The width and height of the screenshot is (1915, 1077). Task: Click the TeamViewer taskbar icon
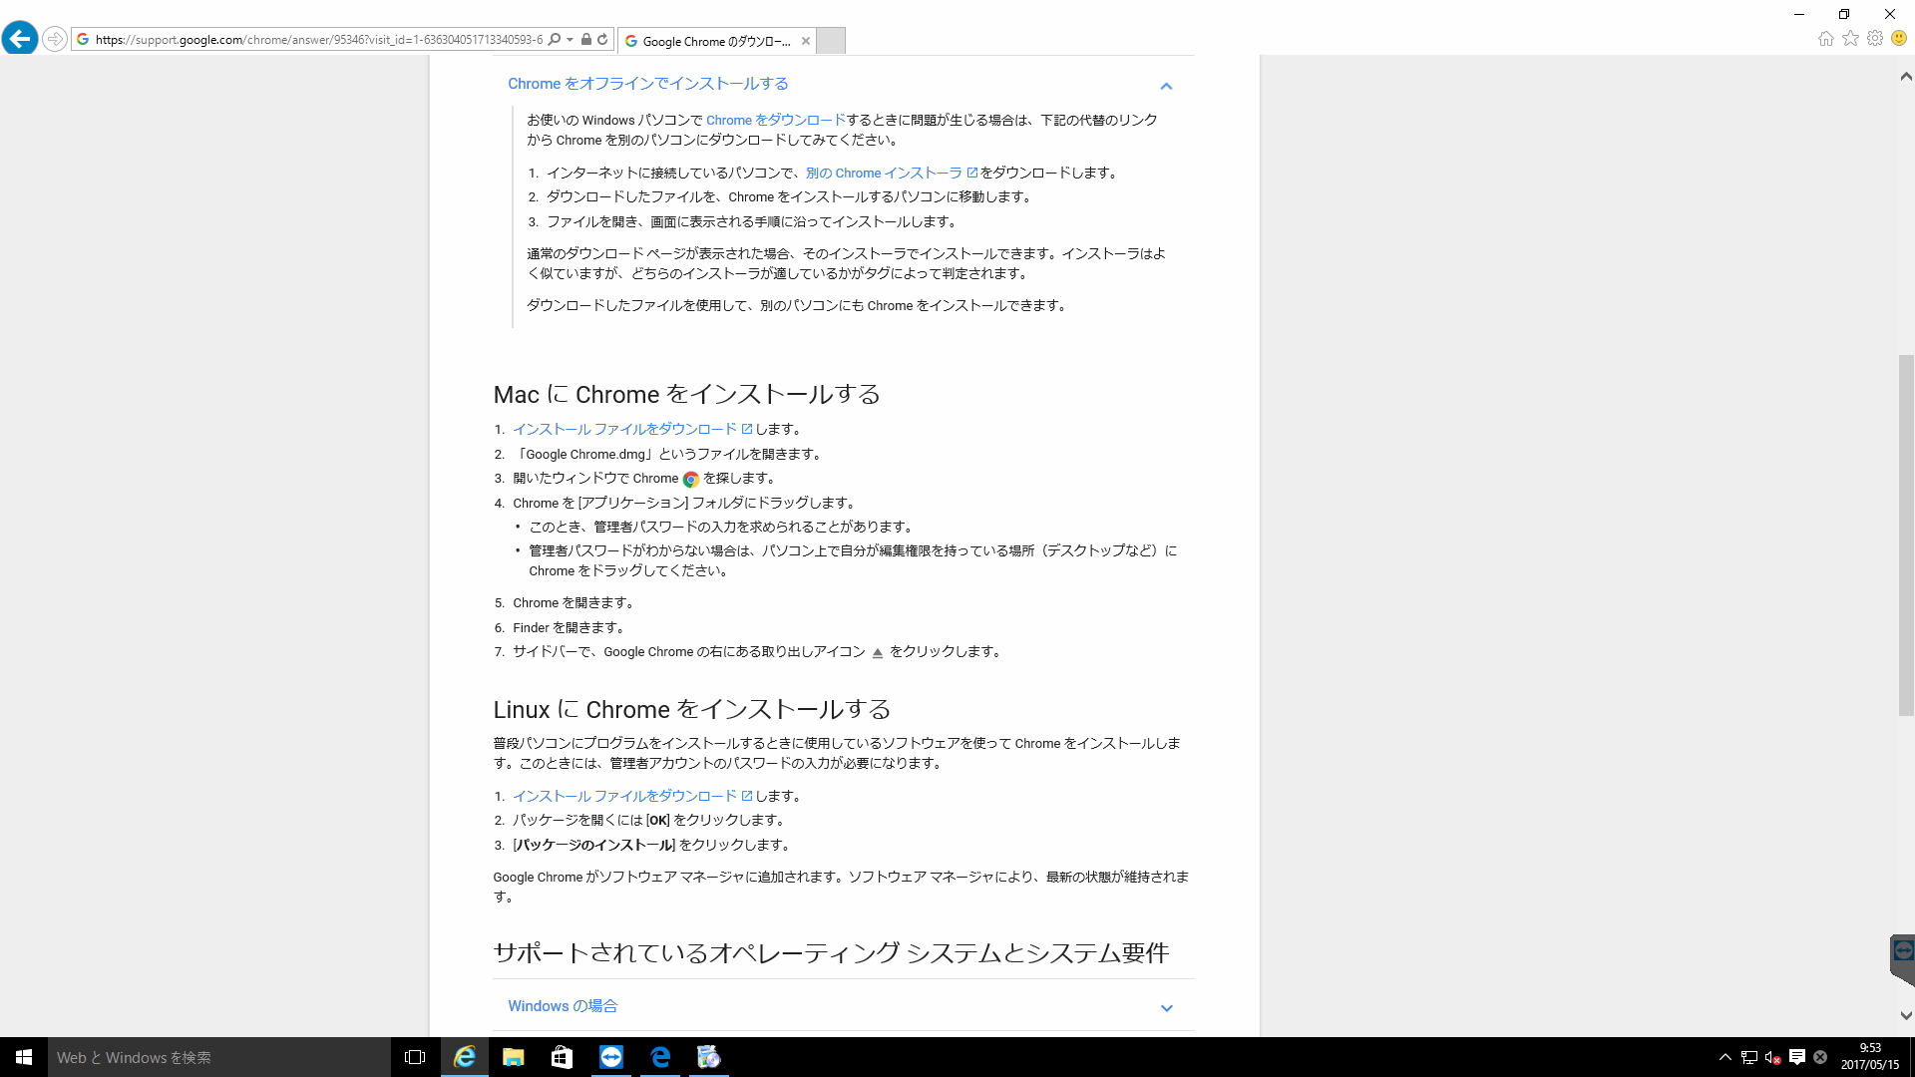[611, 1057]
